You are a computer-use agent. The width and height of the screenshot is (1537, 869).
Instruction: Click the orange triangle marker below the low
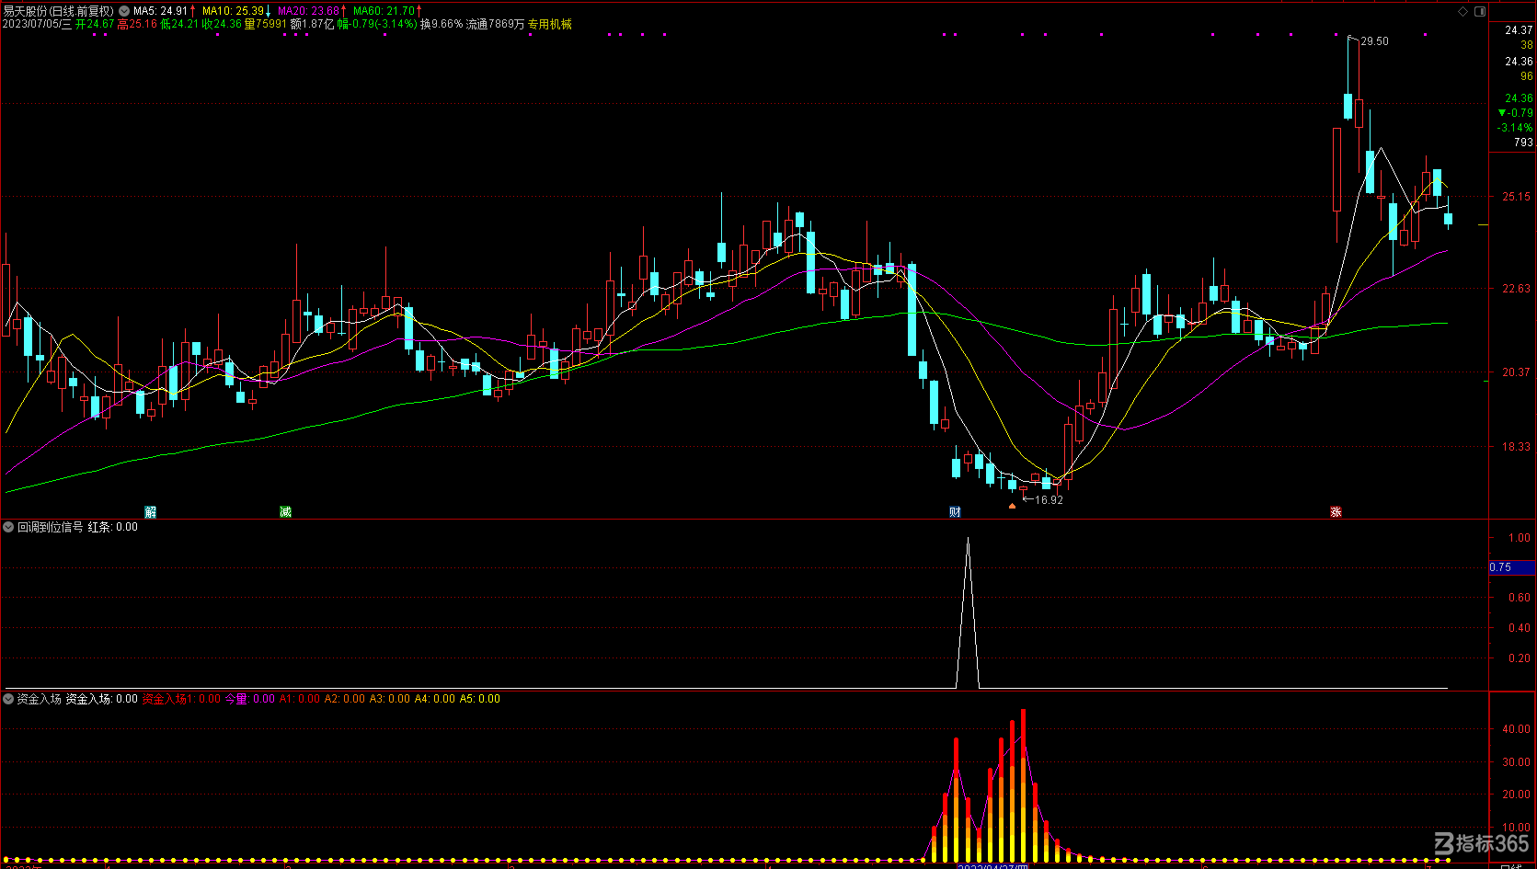pyautogui.click(x=1013, y=505)
